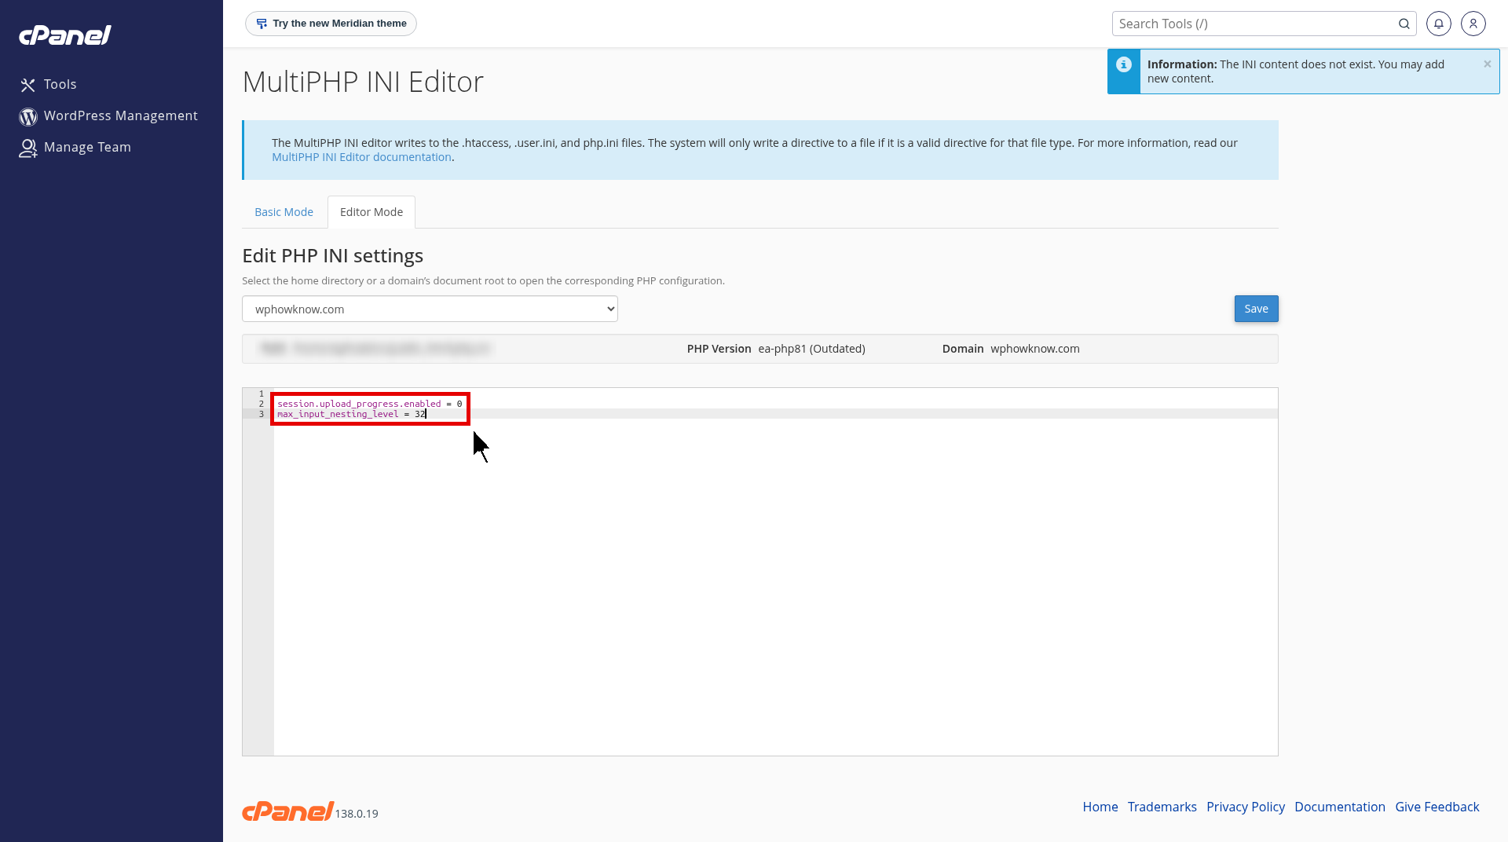
Task: Open the WordPress Management logo icon
Action: point(28,116)
